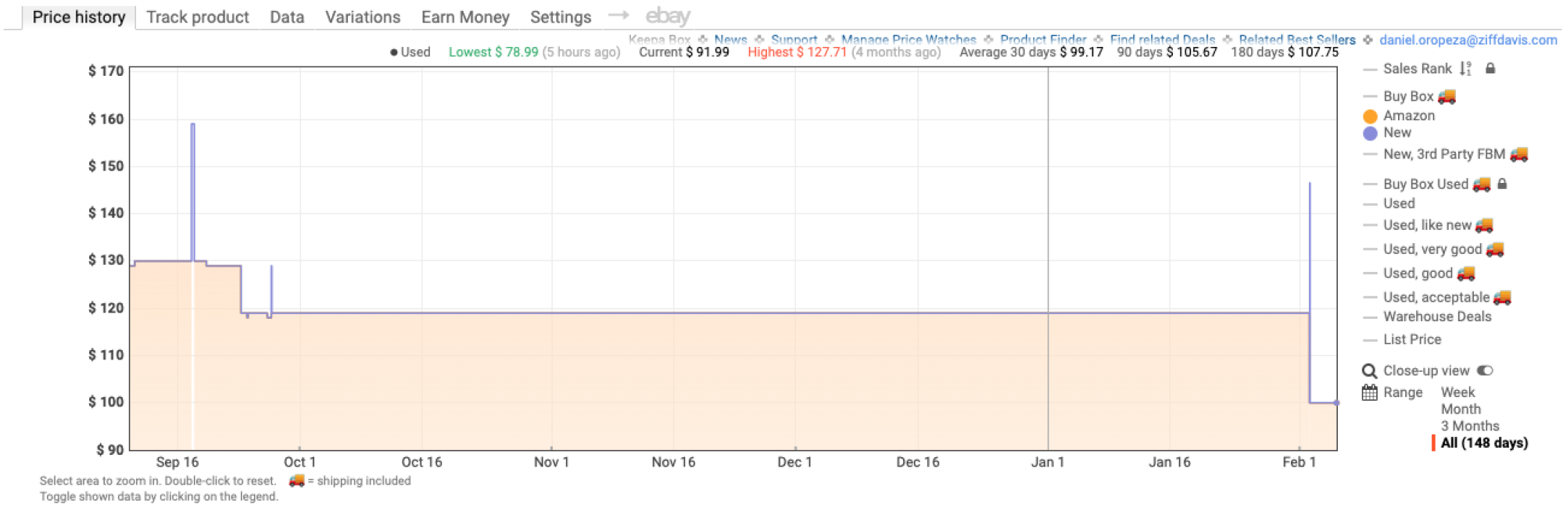Click the current price endpoint on chart
Image resolution: width=1563 pixels, height=515 pixels.
click(1336, 402)
